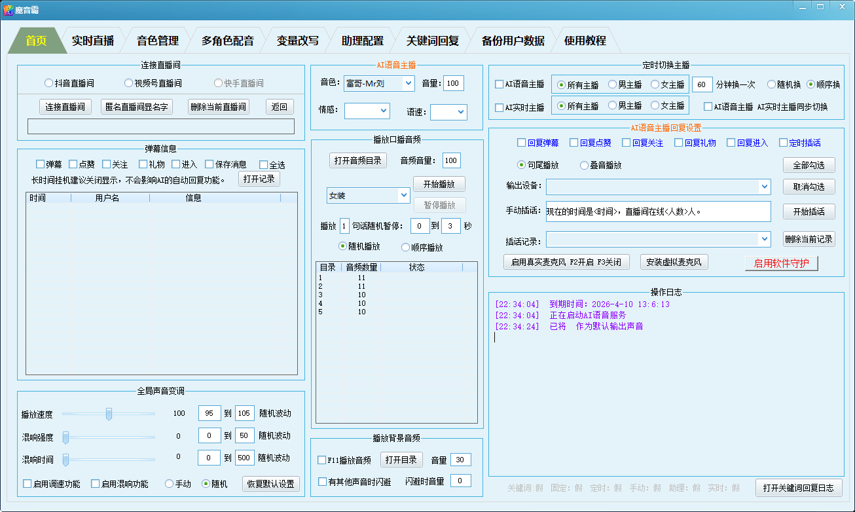The image size is (855, 512).
Task: Click the 连接直播间 button
Action: click(x=65, y=107)
